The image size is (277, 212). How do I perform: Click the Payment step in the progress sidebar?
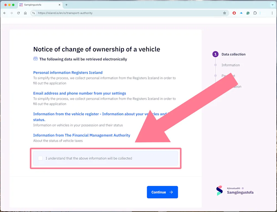228,76
